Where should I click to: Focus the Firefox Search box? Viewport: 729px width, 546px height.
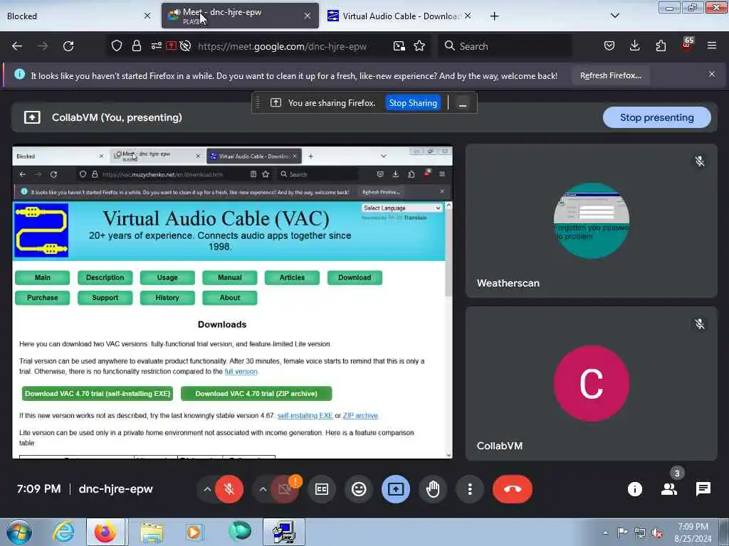(505, 46)
